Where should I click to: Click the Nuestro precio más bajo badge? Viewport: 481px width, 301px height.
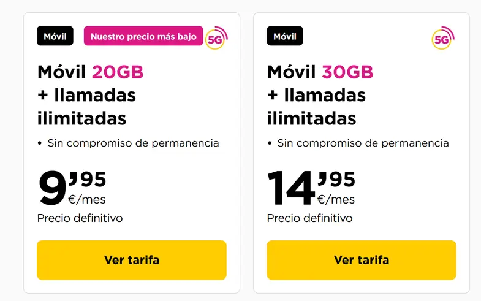pos(143,36)
